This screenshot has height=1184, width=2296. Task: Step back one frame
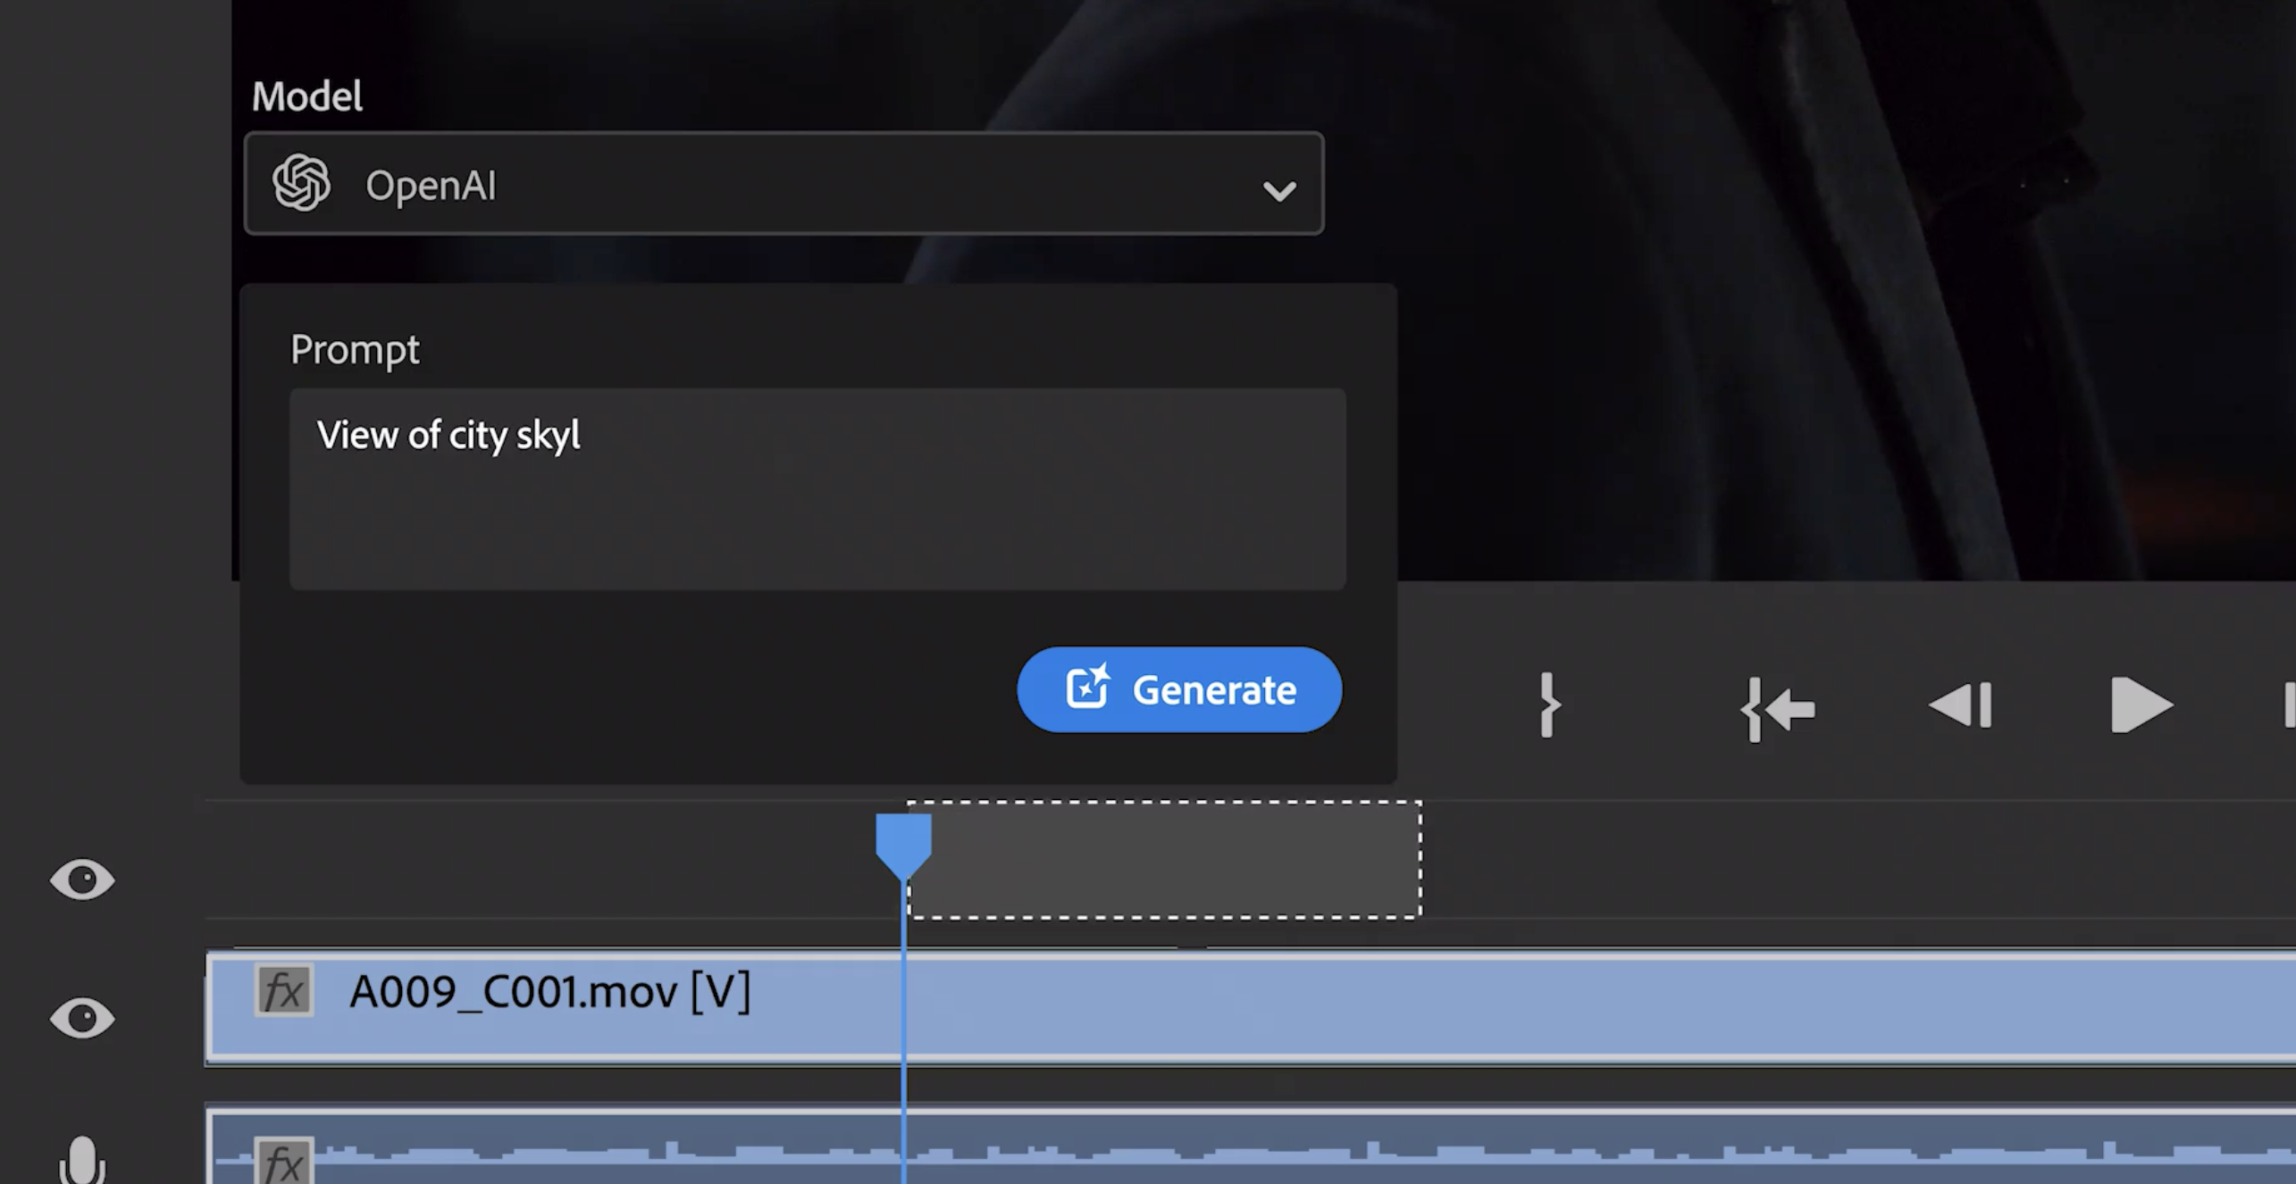coord(1961,705)
